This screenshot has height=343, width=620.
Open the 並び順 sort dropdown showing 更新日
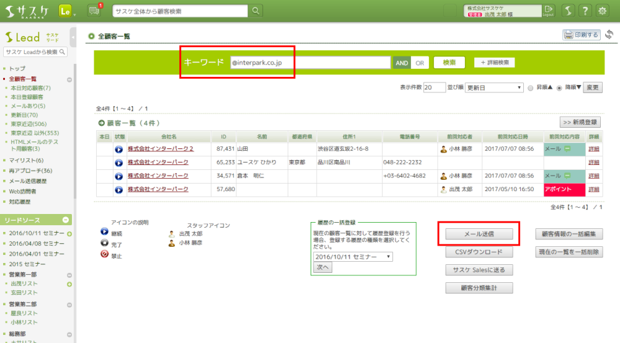494,87
